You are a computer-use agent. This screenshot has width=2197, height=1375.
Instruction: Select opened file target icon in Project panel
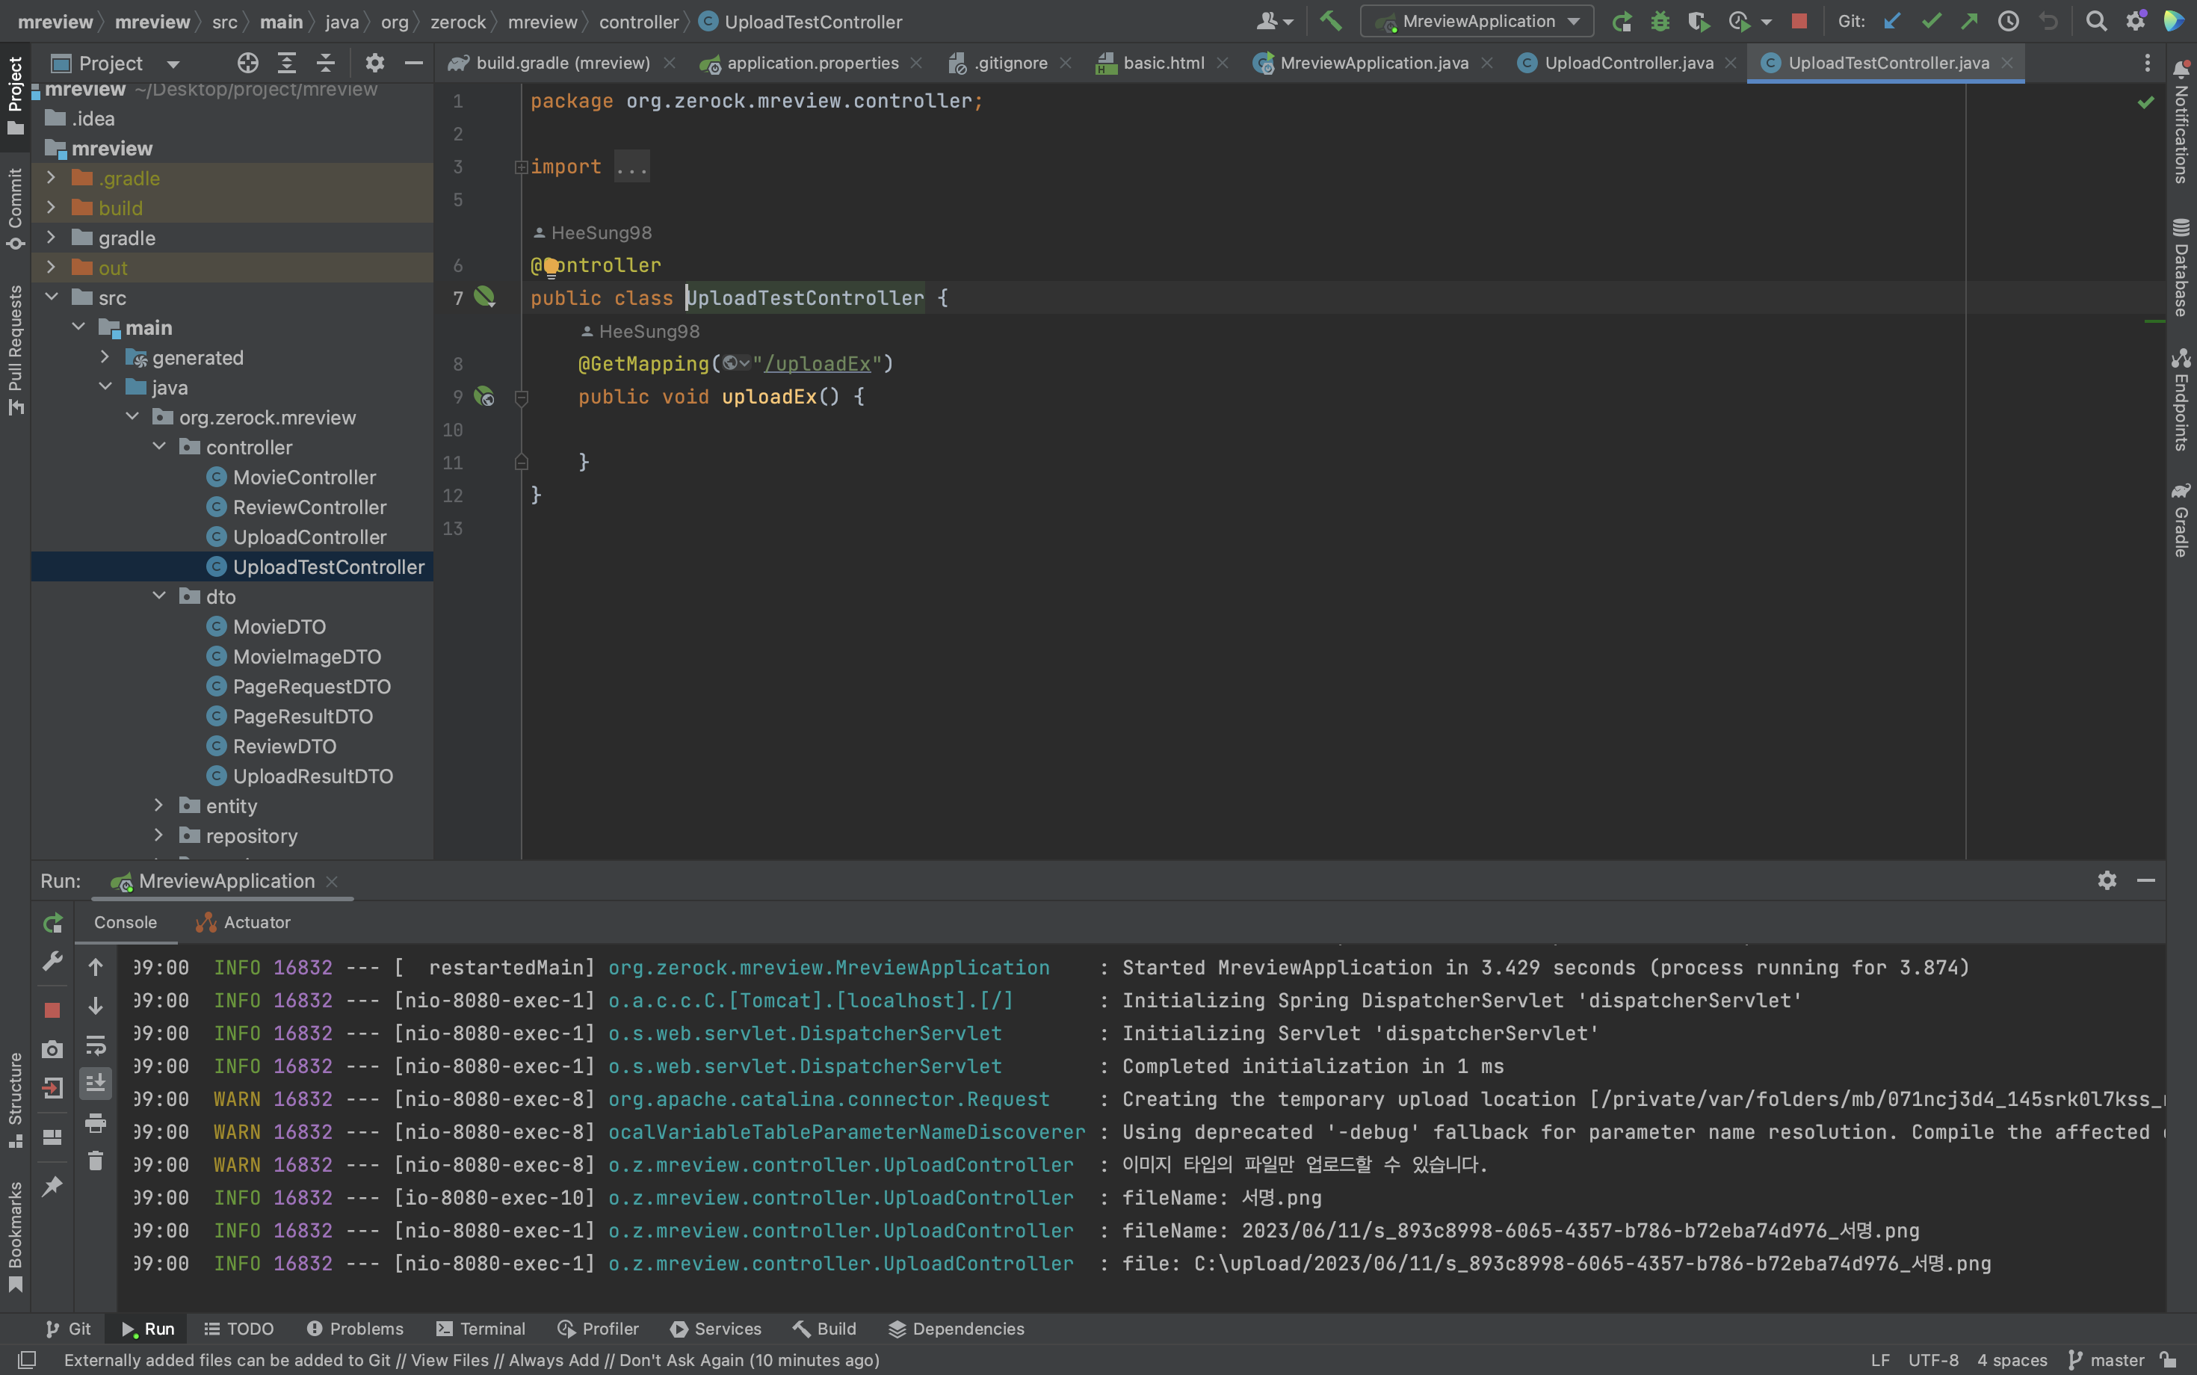point(247,63)
